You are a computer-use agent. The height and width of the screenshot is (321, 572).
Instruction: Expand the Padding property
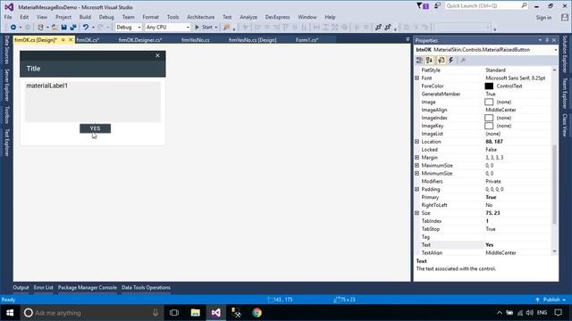(x=417, y=189)
